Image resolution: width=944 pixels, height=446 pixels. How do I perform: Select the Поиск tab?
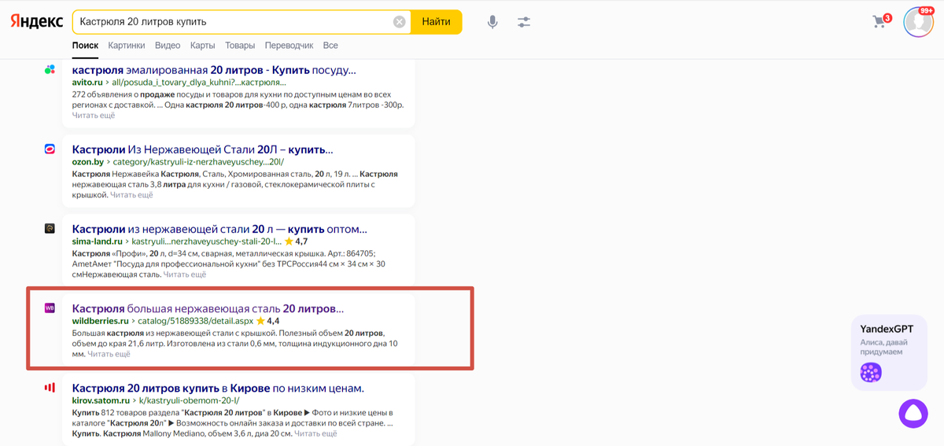(x=85, y=46)
